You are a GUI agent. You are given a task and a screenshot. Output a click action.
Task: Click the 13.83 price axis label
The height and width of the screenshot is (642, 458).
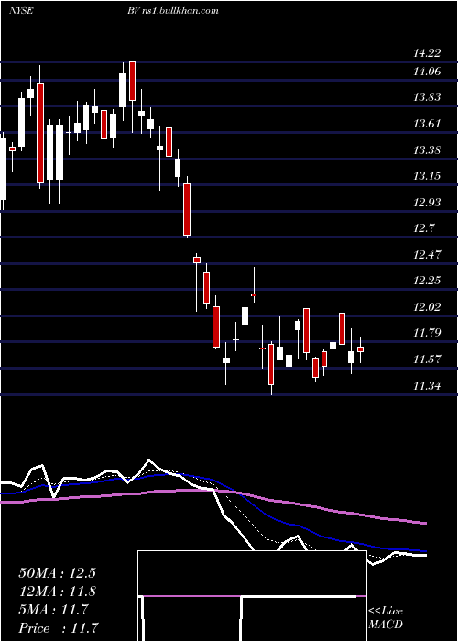[x=427, y=97]
